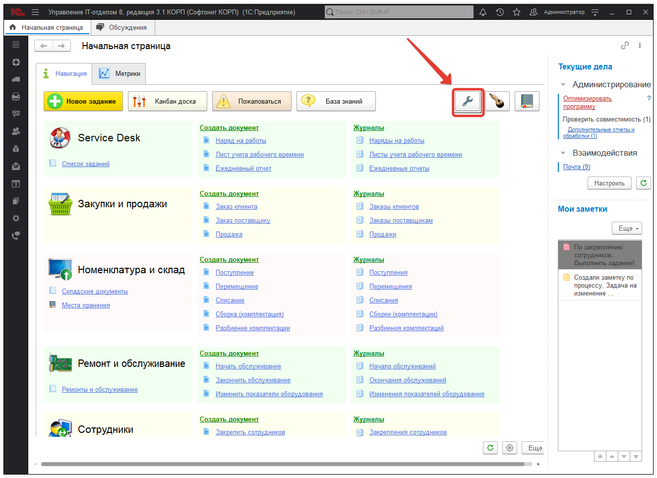Open notifications bell icon in title bar
Screen dimensions: 657x478
pyautogui.click(x=483, y=12)
